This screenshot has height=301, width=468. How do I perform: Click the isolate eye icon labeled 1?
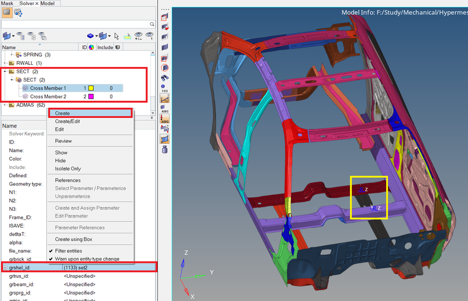[x=150, y=36]
